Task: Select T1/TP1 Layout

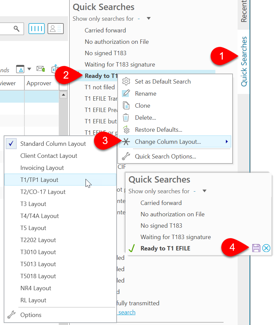Action: click(60, 180)
